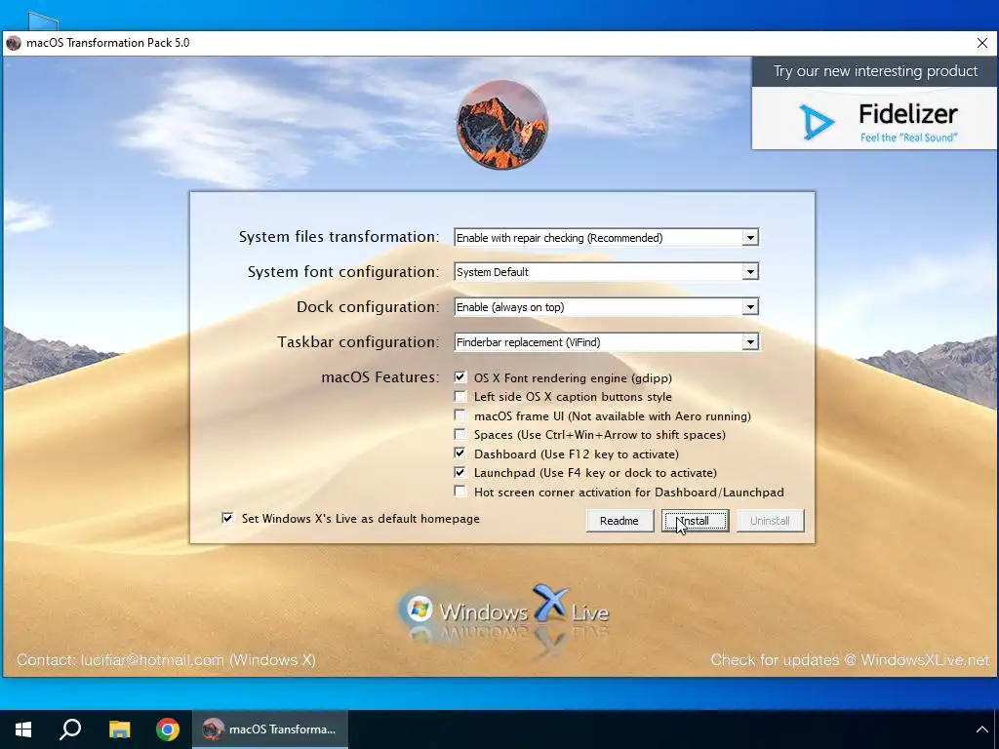This screenshot has height=749, width=999.
Task: Uncheck Set Windows X's Live as homepage
Action: point(226,518)
